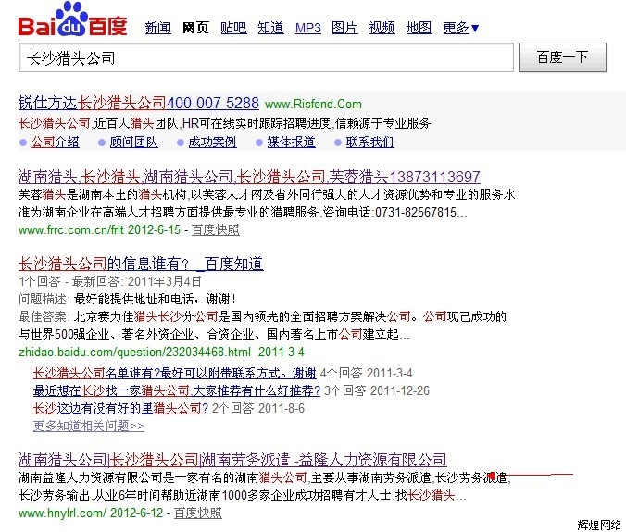
Task: Open the 顾问团队 sublink
Action: click(133, 142)
